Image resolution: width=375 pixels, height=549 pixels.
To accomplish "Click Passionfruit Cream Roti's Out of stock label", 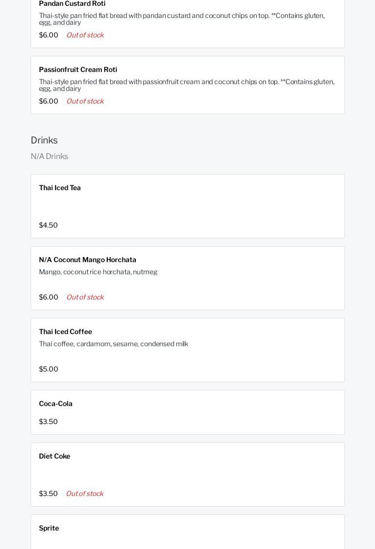I will pos(85,101).
